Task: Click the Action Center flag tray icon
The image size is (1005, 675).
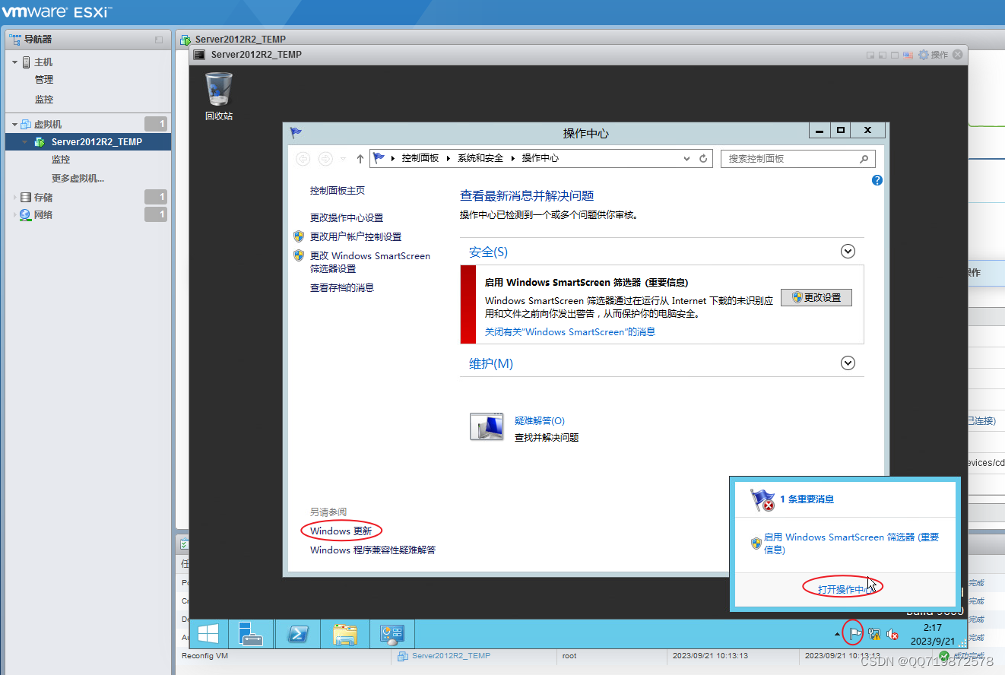Action: pyautogui.click(x=854, y=632)
